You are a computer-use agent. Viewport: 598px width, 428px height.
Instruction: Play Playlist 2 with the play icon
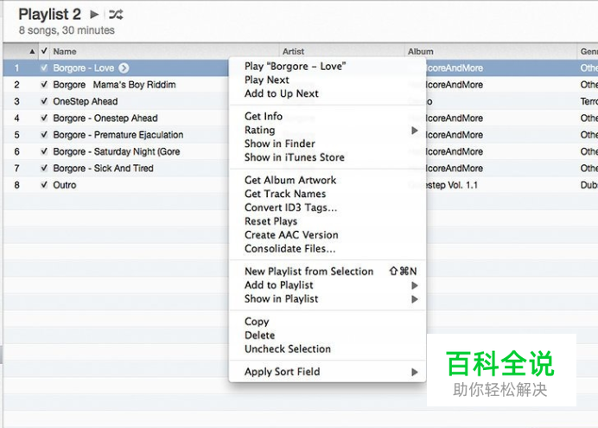pyautogui.click(x=94, y=15)
